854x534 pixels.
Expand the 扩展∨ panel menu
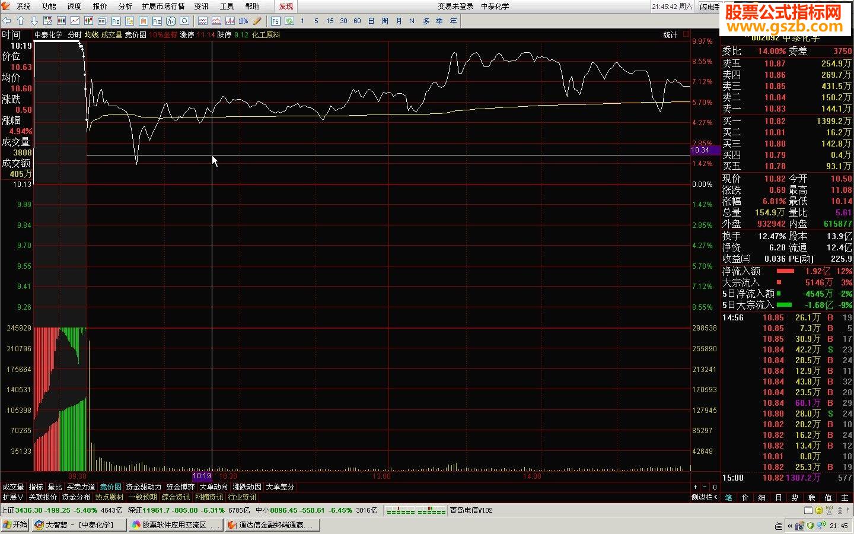tap(13, 497)
